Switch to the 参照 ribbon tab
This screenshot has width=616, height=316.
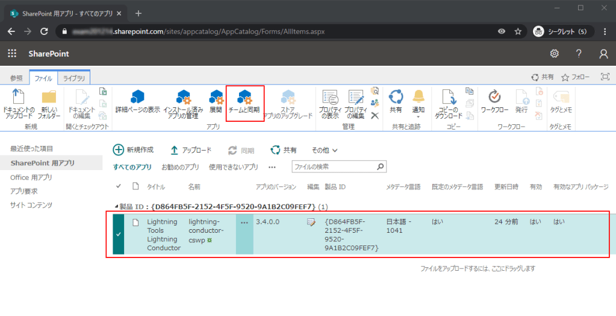pyautogui.click(x=16, y=78)
